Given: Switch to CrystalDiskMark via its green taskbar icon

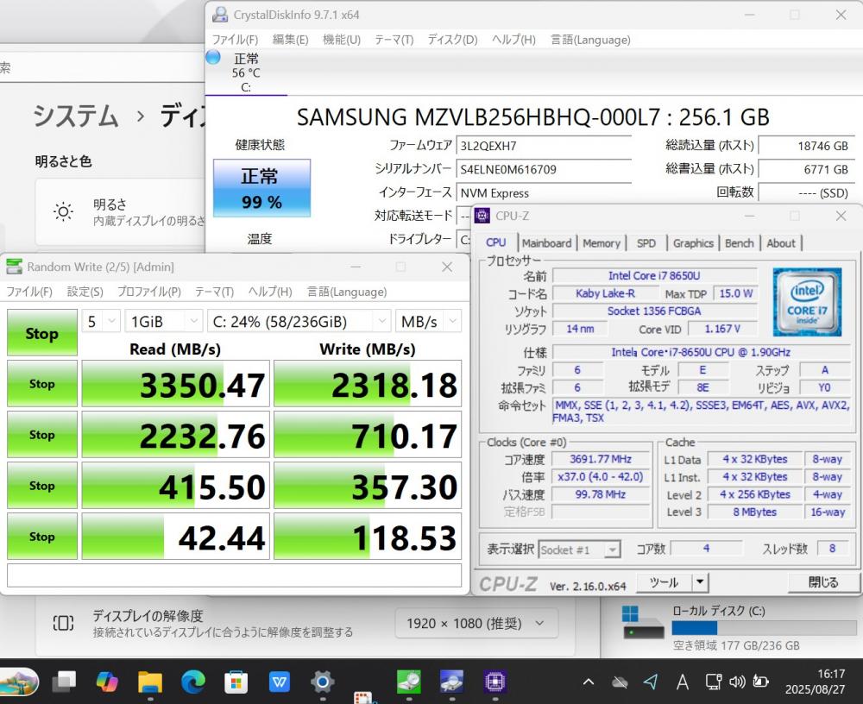Looking at the screenshot, I should point(409,682).
